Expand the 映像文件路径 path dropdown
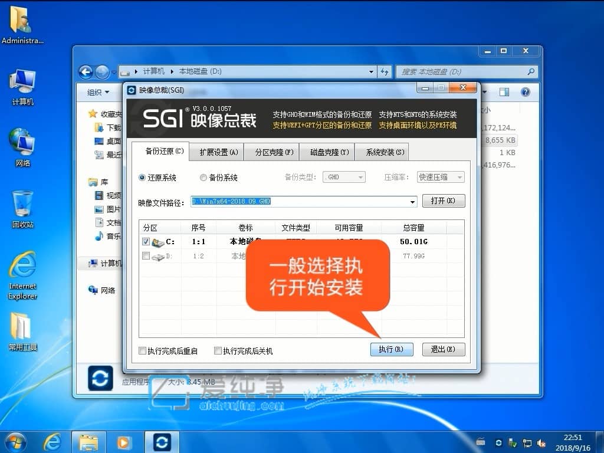Viewport: 604px width, 453px height. click(412, 201)
